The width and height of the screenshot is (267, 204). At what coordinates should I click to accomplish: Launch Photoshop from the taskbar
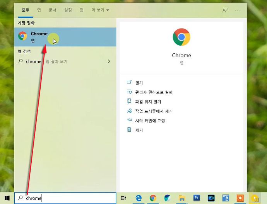pyautogui.click(x=197, y=198)
